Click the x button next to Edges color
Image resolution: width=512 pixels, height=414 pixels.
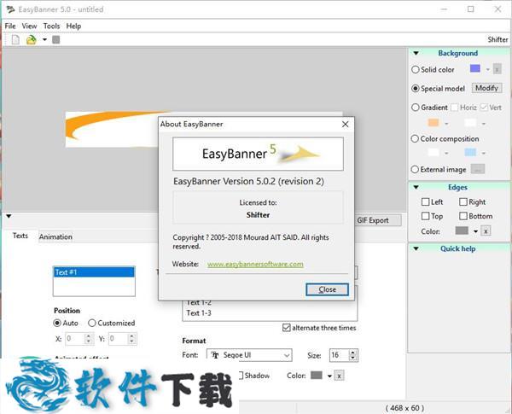tap(486, 230)
